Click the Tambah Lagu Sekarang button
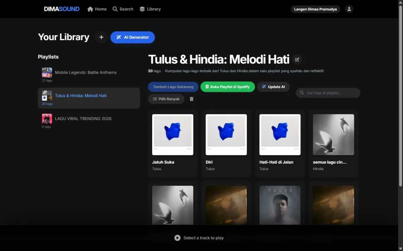403x251 pixels. pyautogui.click(x=173, y=87)
